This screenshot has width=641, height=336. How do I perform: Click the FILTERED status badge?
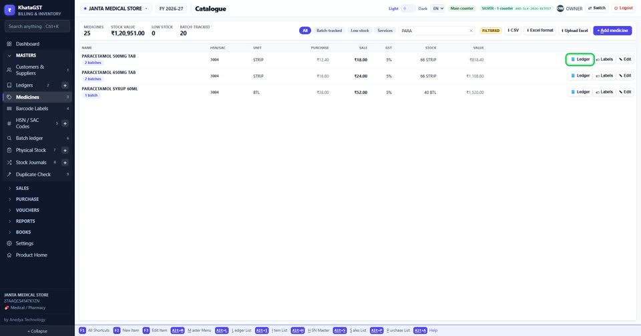click(x=491, y=31)
